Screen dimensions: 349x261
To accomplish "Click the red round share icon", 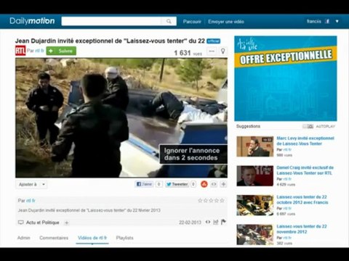I will pos(204,184).
